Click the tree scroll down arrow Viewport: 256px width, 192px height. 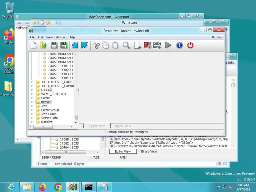tap(76, 122)
